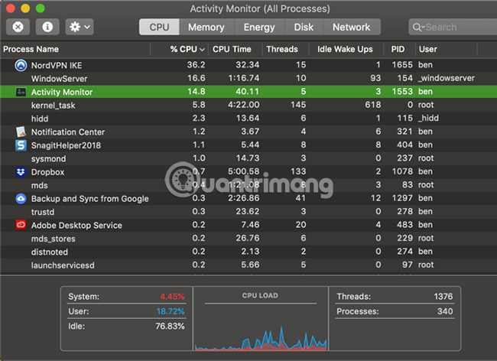This screenshot has height=361, width=497.
Task: Click the Backup and Sync cloud icon
Action: pos(21,198)
